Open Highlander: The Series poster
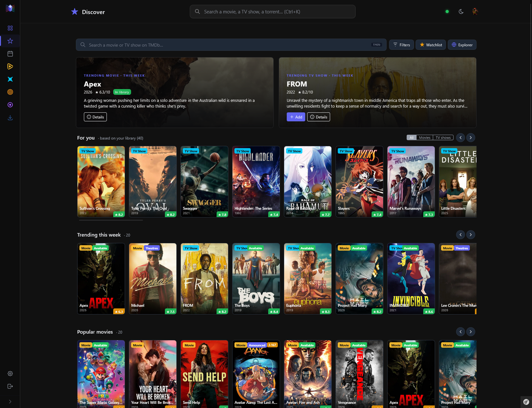Screen dimensions: 532x408 coord(256,182)
